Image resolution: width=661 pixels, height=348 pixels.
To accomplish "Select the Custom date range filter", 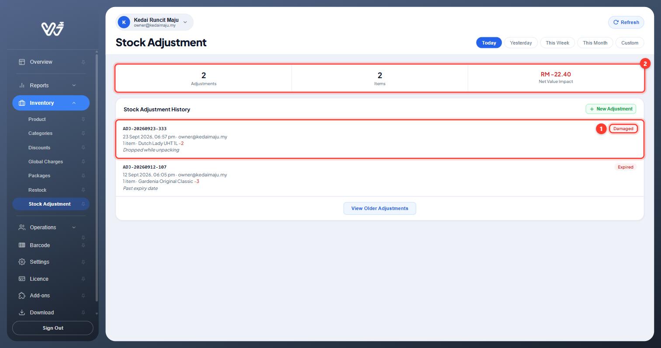I will pos(630,43).
